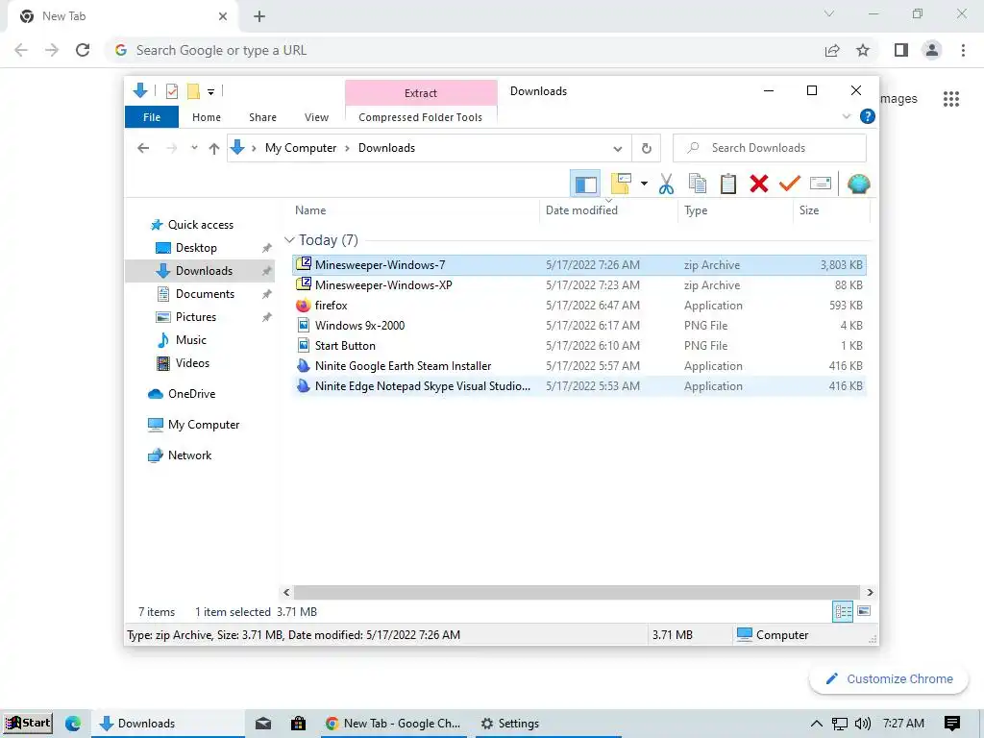The width and height of the screenshot is (984, 738).
Task: Select the firefox application file
Action: click(x=579, y=305)
